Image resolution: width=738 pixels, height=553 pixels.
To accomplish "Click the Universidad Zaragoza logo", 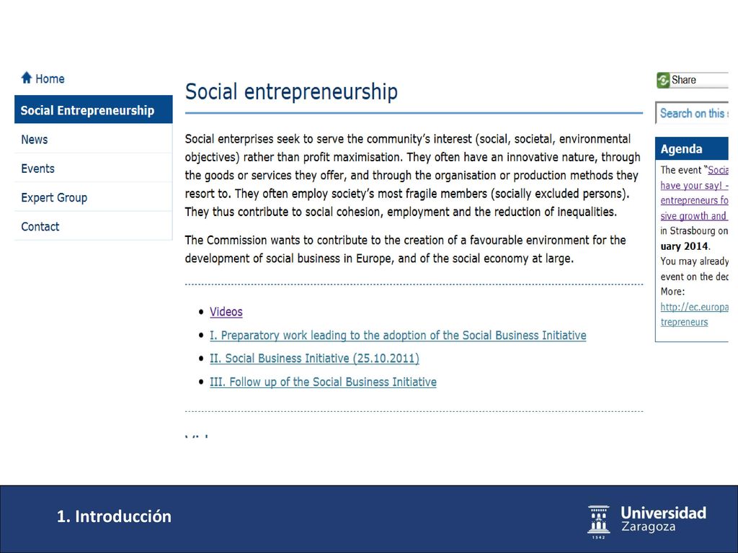I will click(647, 521).
